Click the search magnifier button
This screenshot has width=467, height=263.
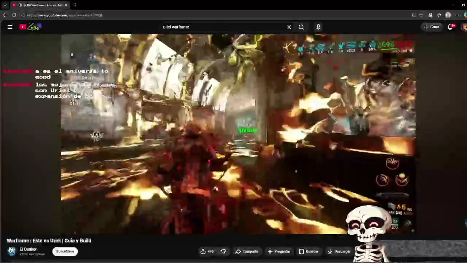click(x=301, y=27)
